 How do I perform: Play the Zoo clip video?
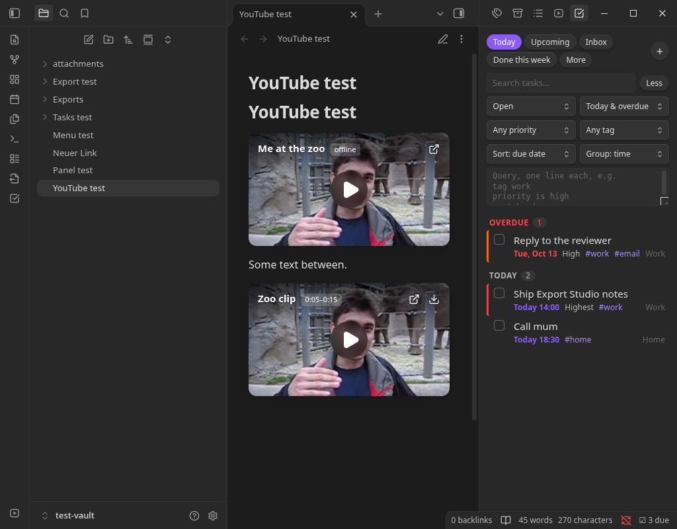click(349, 340)
